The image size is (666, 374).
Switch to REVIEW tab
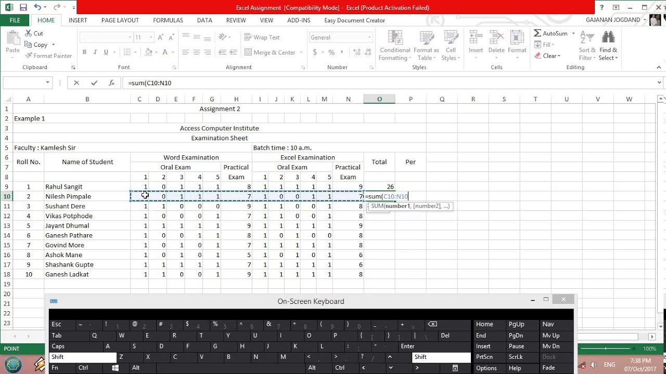tap(236, 20)
